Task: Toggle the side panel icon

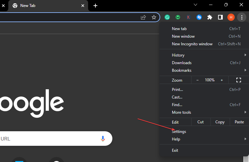Action: (220, 17)
